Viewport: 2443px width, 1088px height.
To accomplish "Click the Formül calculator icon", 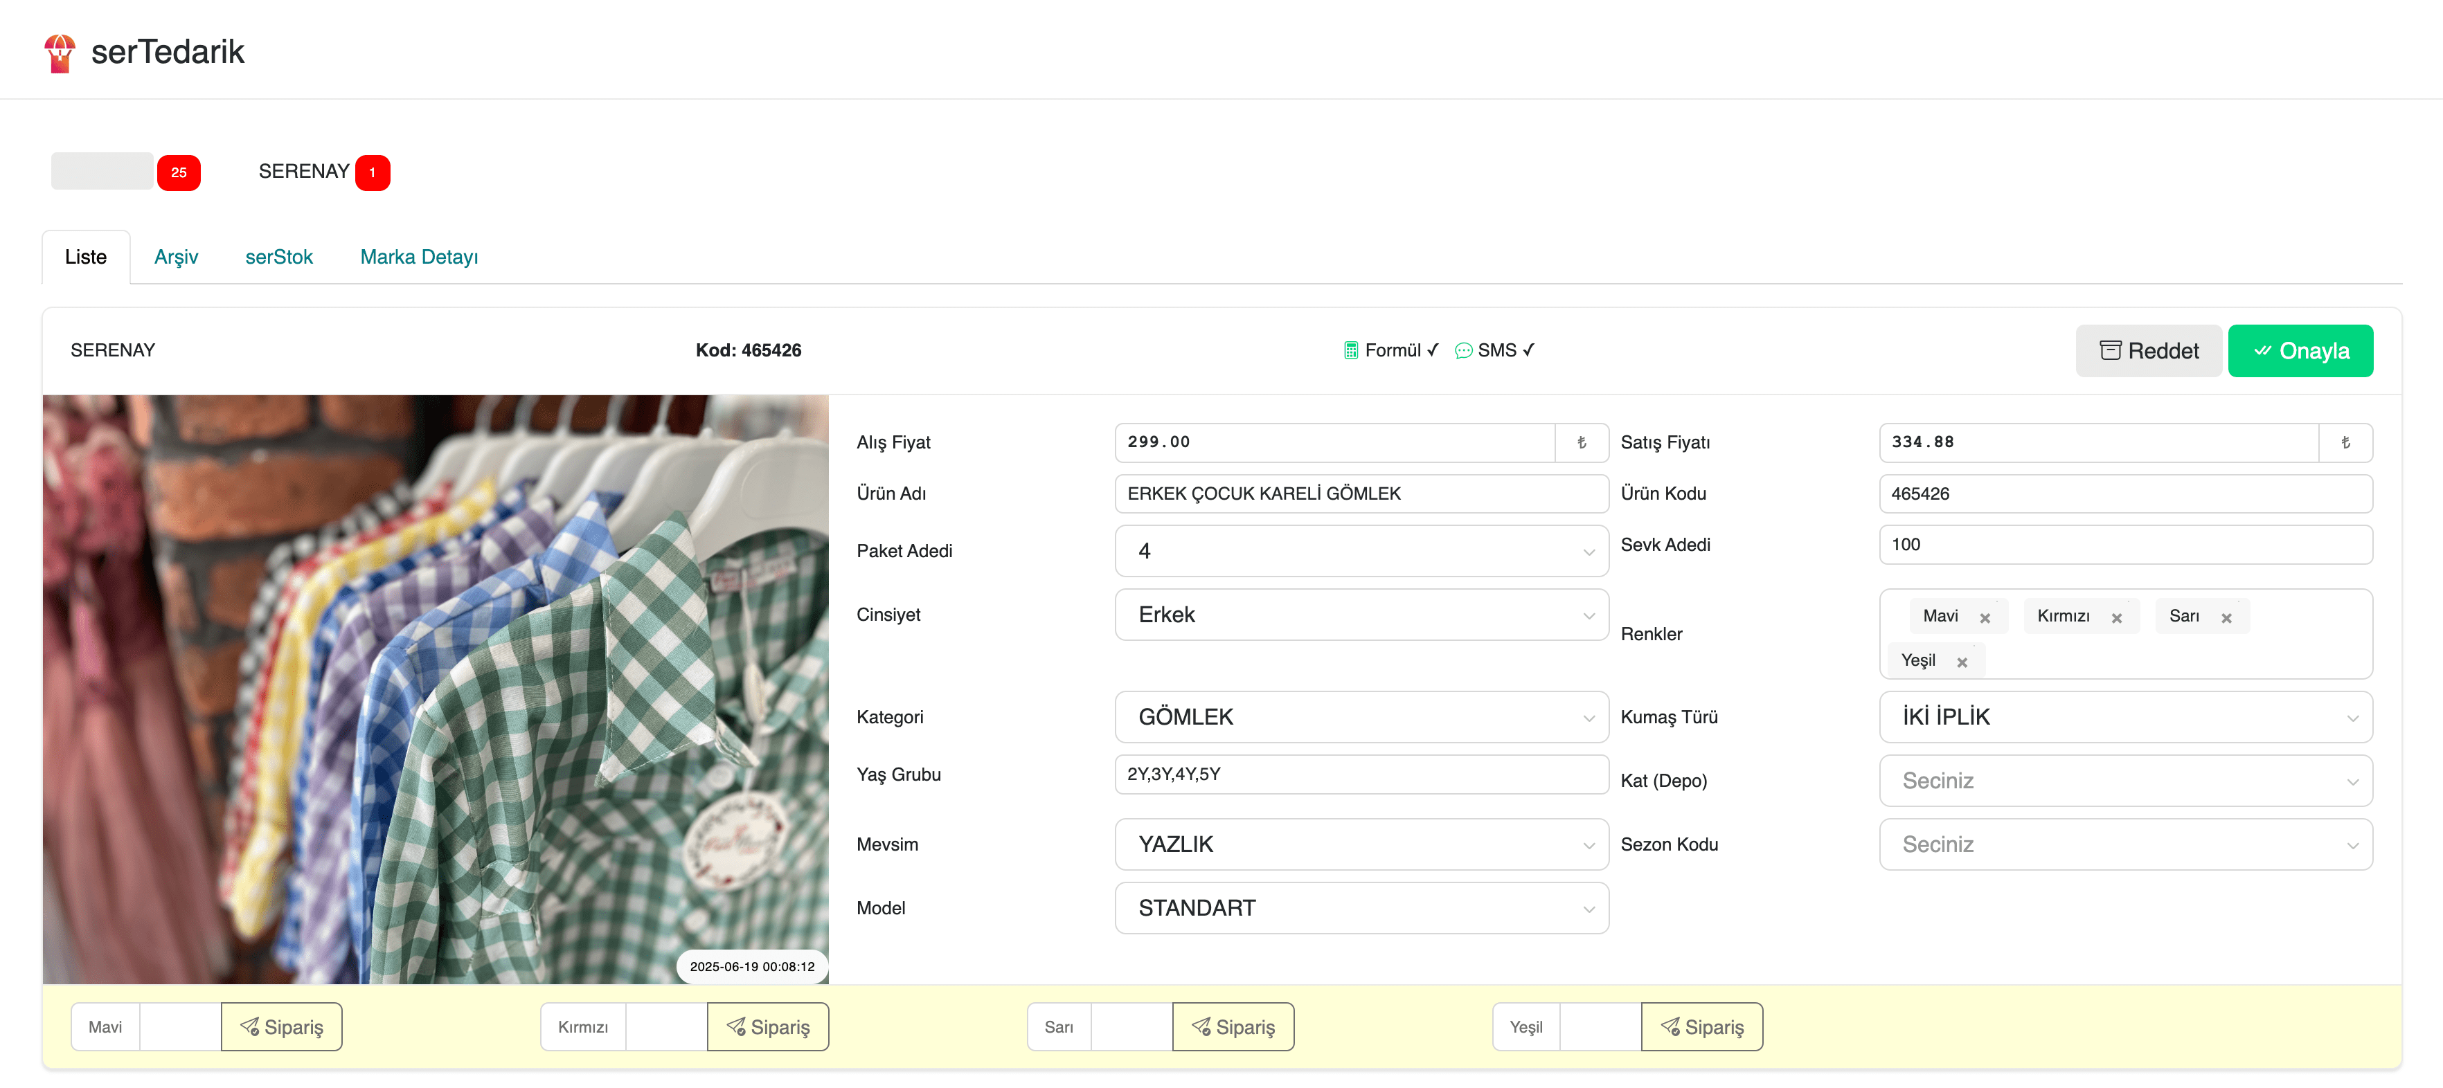I will [1350, 351].
